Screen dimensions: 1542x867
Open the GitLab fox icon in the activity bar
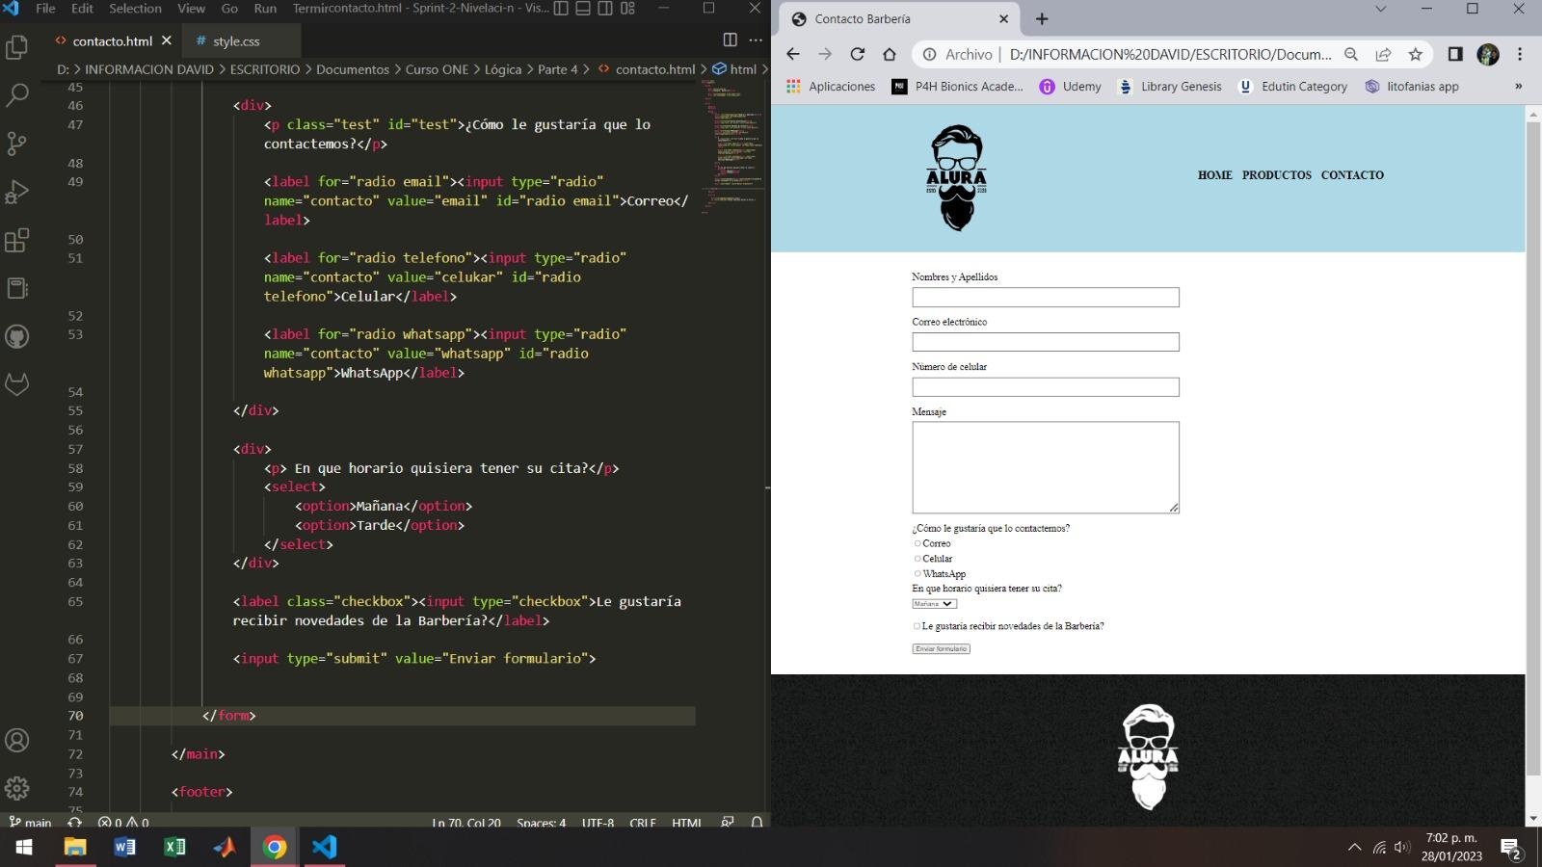(17, 384)
